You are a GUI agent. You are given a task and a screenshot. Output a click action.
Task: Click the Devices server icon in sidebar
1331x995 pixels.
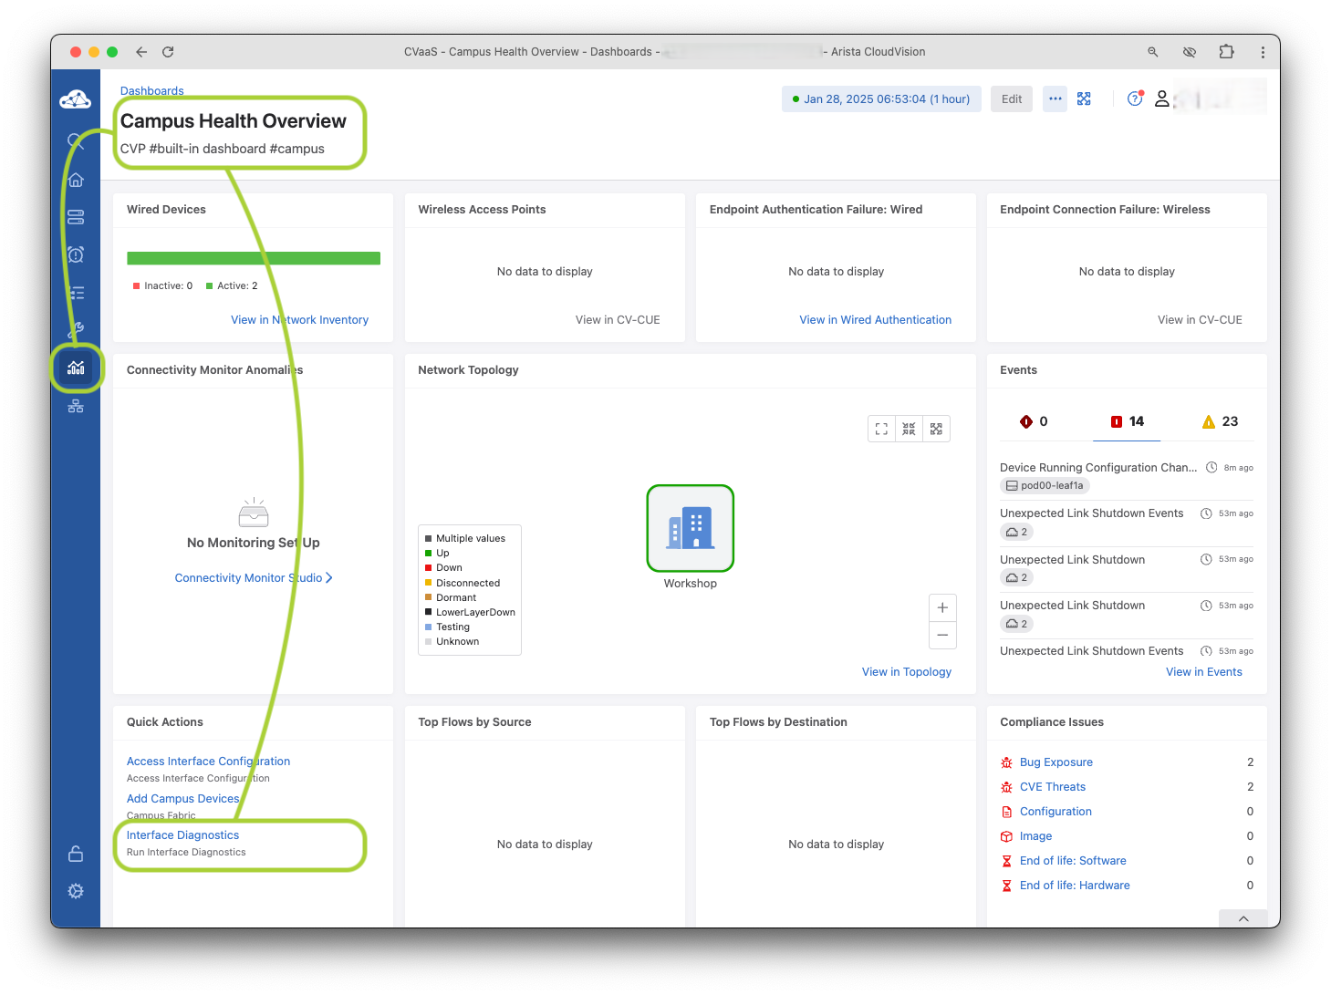(76, 217)
